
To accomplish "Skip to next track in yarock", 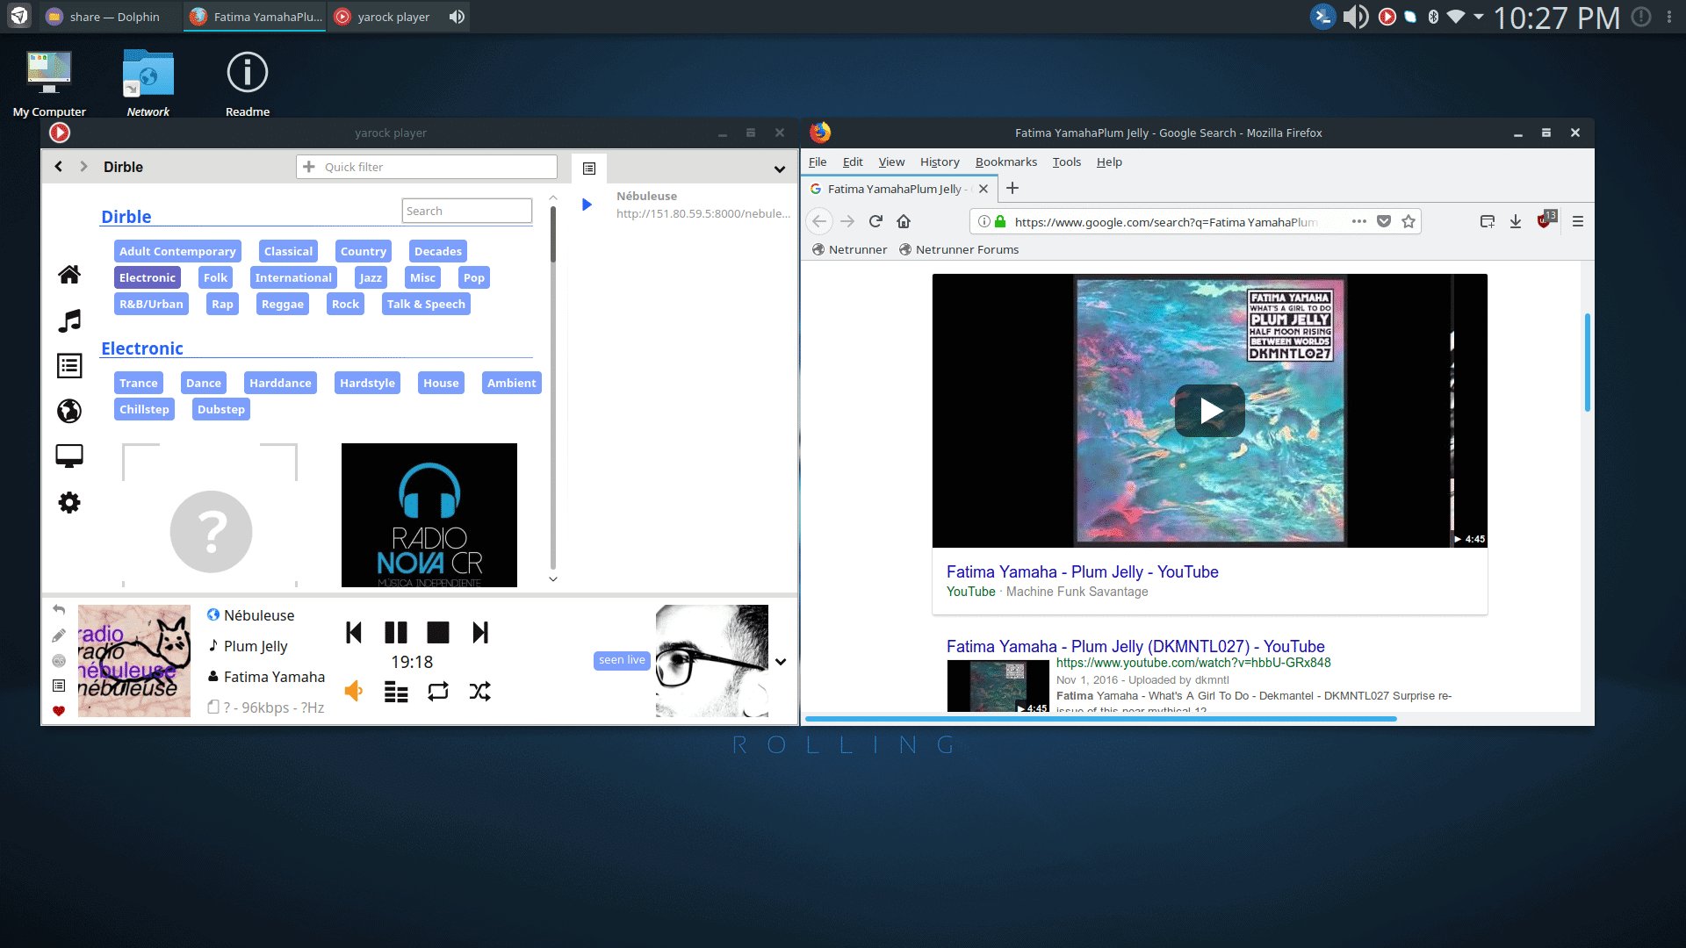I will pos(480,633).
